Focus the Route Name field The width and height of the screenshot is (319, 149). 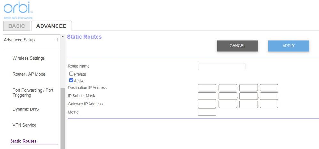(x=222, y=66)
